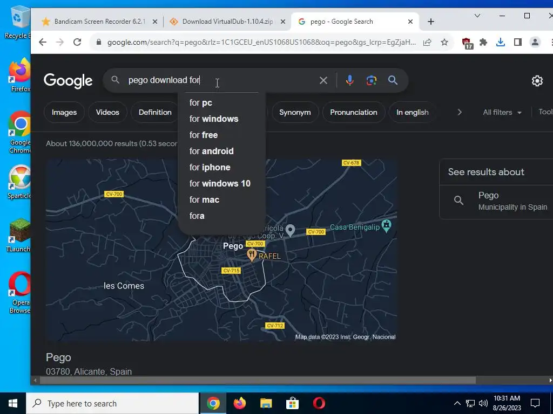Click the share page icon in address bar
The image size is (553, 414).
pos(427,42)
